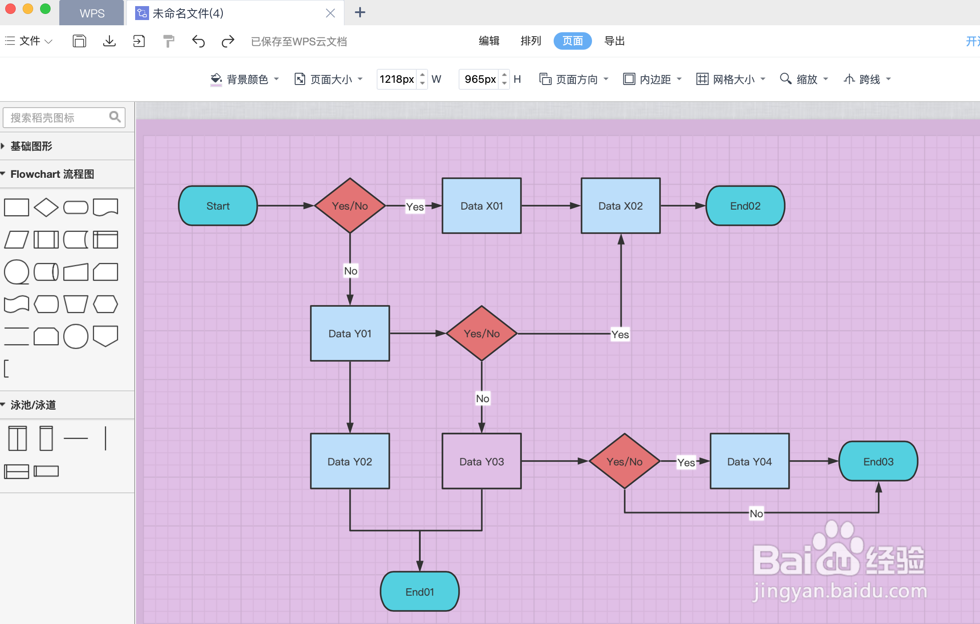Select the vertical separator line shape

coord(105,438)
